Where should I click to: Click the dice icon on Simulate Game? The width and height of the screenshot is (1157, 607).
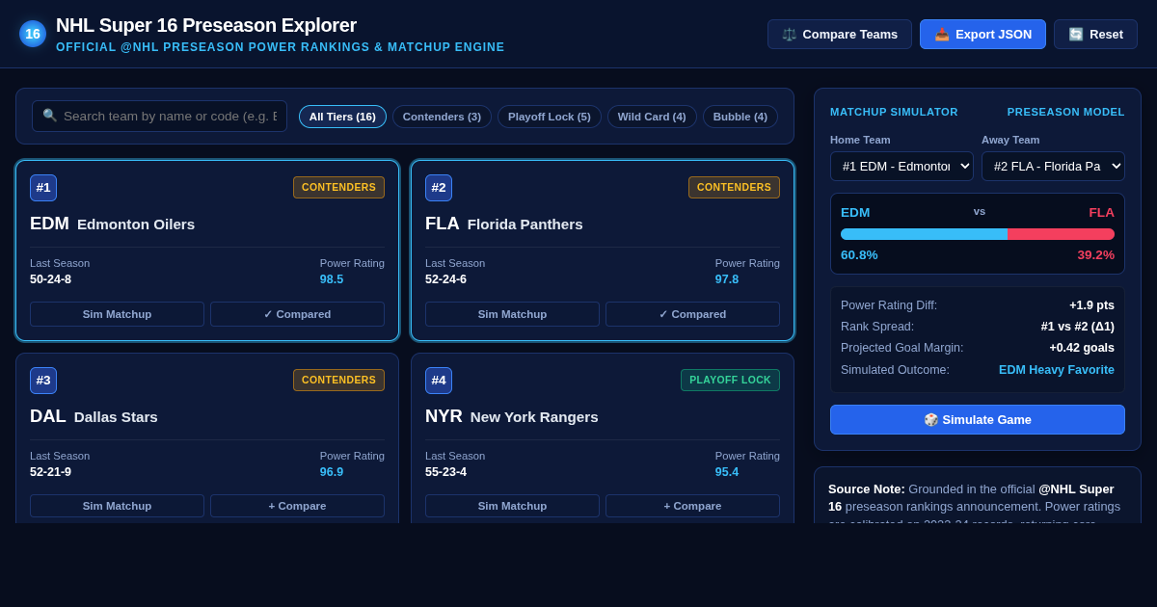931,419
